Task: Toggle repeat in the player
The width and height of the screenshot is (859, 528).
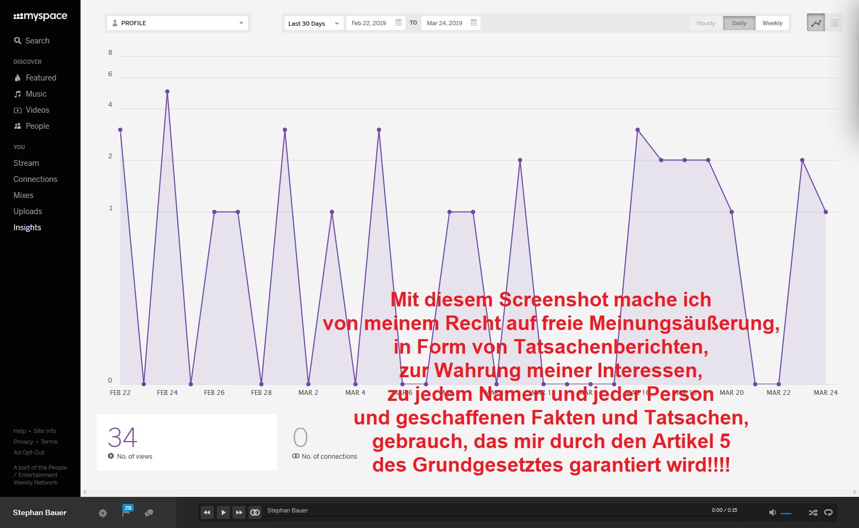Action: (828, 513)
